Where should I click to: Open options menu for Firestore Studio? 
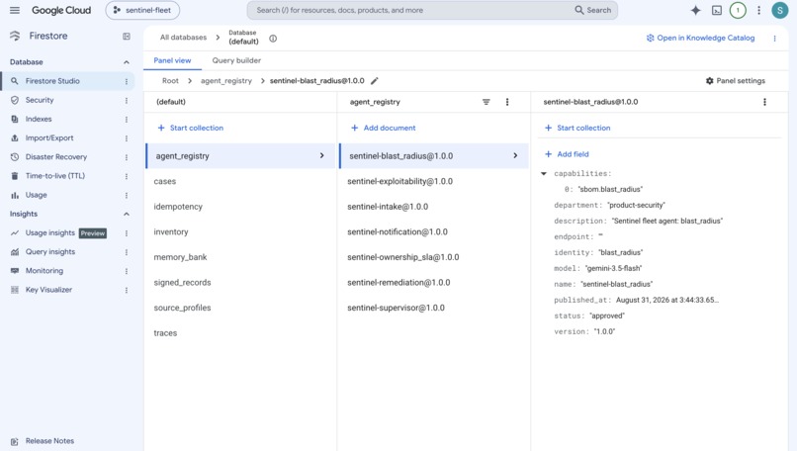pyautogui.click(x=127, y=81)
